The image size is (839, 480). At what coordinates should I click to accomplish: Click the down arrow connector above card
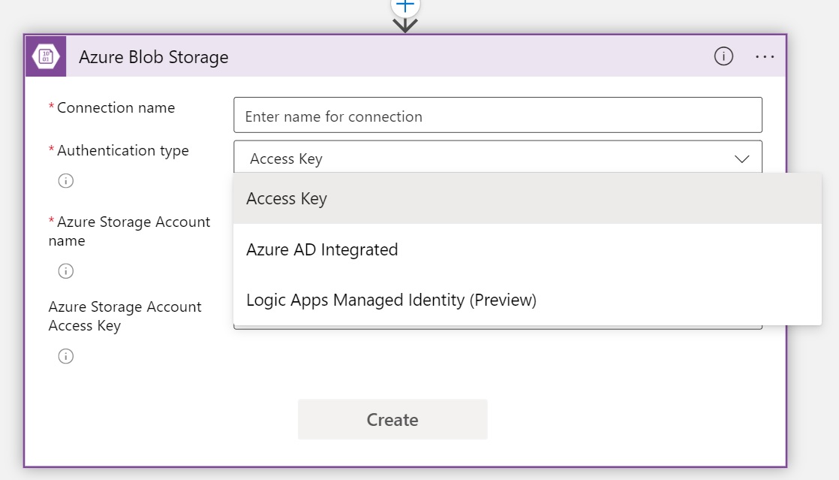[405, 25]
